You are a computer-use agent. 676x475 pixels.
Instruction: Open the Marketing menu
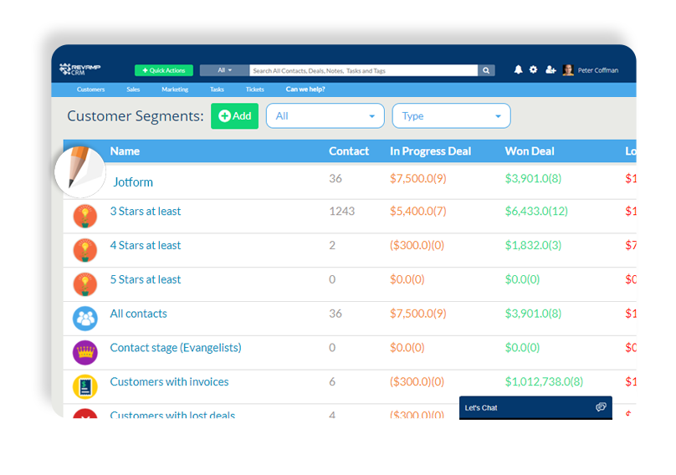pos(175,89)
